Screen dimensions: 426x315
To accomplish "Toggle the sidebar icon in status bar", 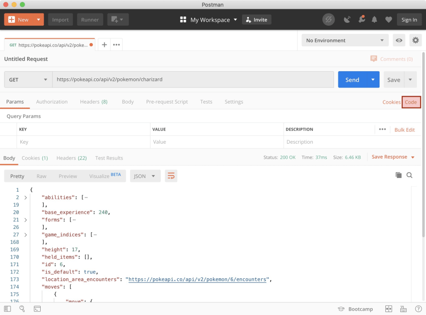I will point(7,309).
